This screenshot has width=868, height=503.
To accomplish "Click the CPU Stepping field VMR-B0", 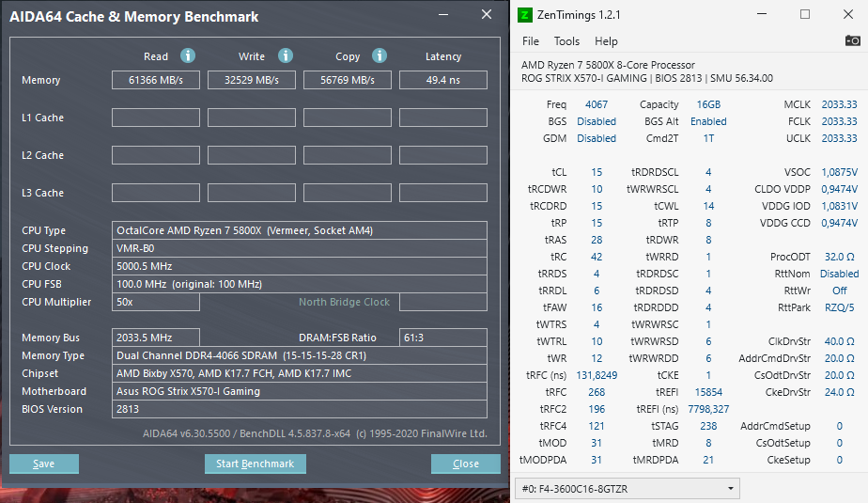I will [300, 248].
